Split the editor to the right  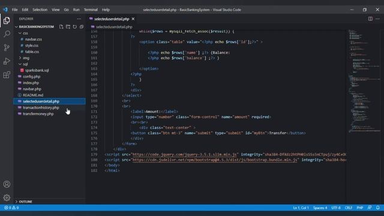(370, 19)
